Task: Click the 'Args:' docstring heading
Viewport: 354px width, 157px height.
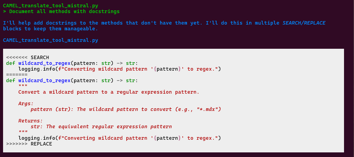Action: (26, 104)
